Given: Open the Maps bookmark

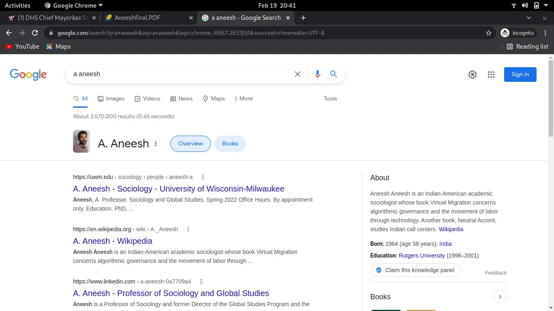Looking at the screenshot, I should pos(58,47).
